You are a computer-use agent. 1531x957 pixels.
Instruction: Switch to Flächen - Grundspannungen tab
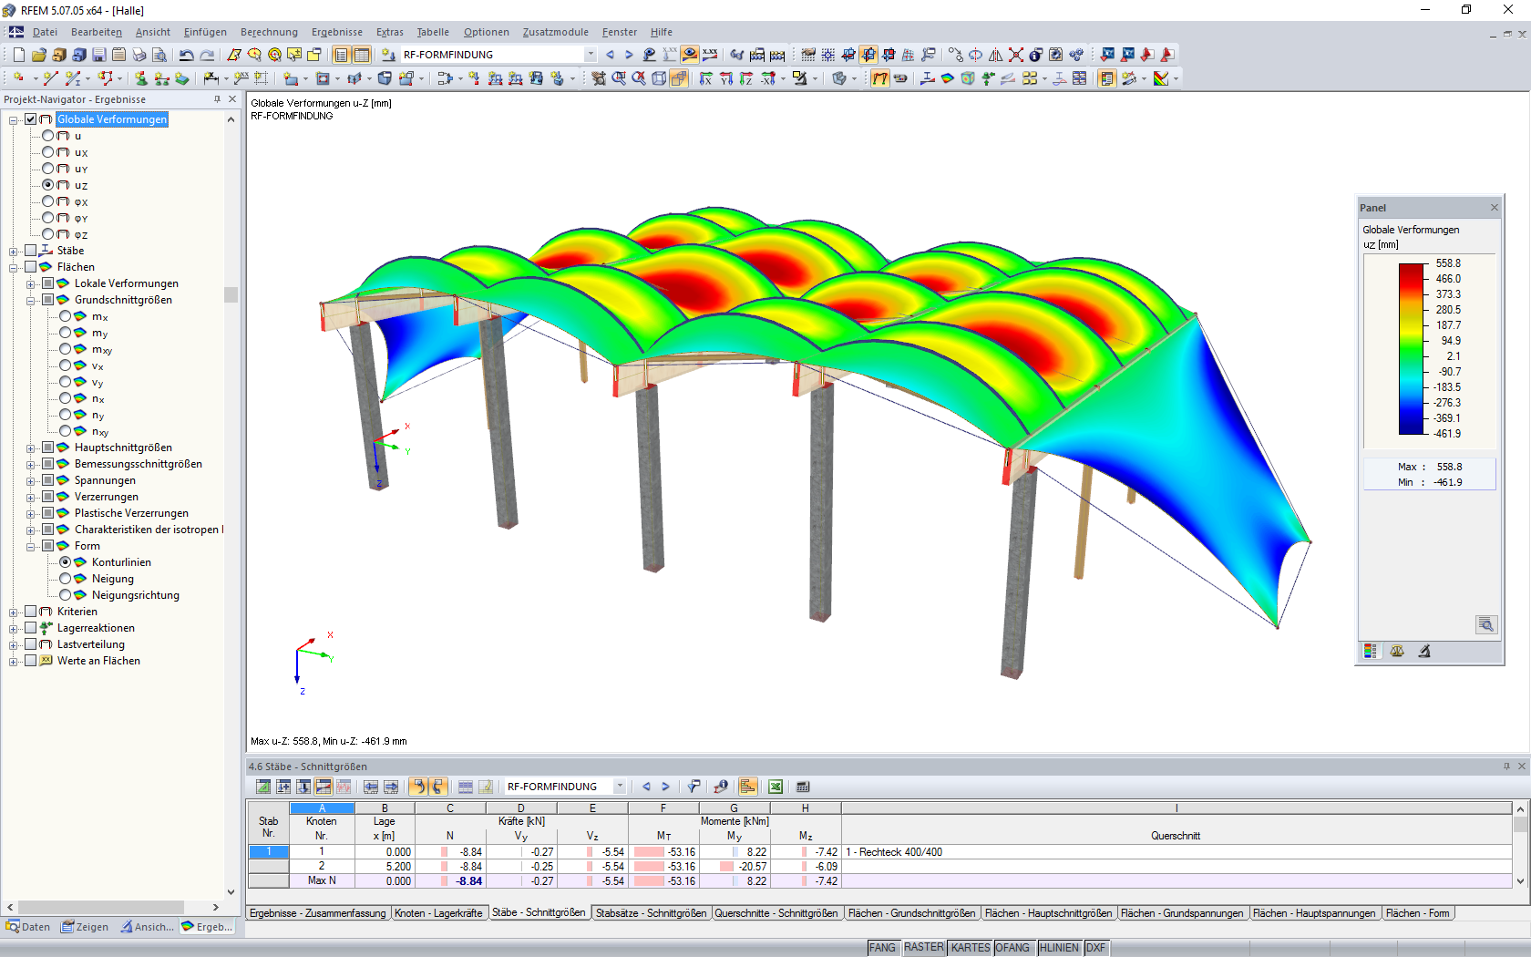point(1182,913)
